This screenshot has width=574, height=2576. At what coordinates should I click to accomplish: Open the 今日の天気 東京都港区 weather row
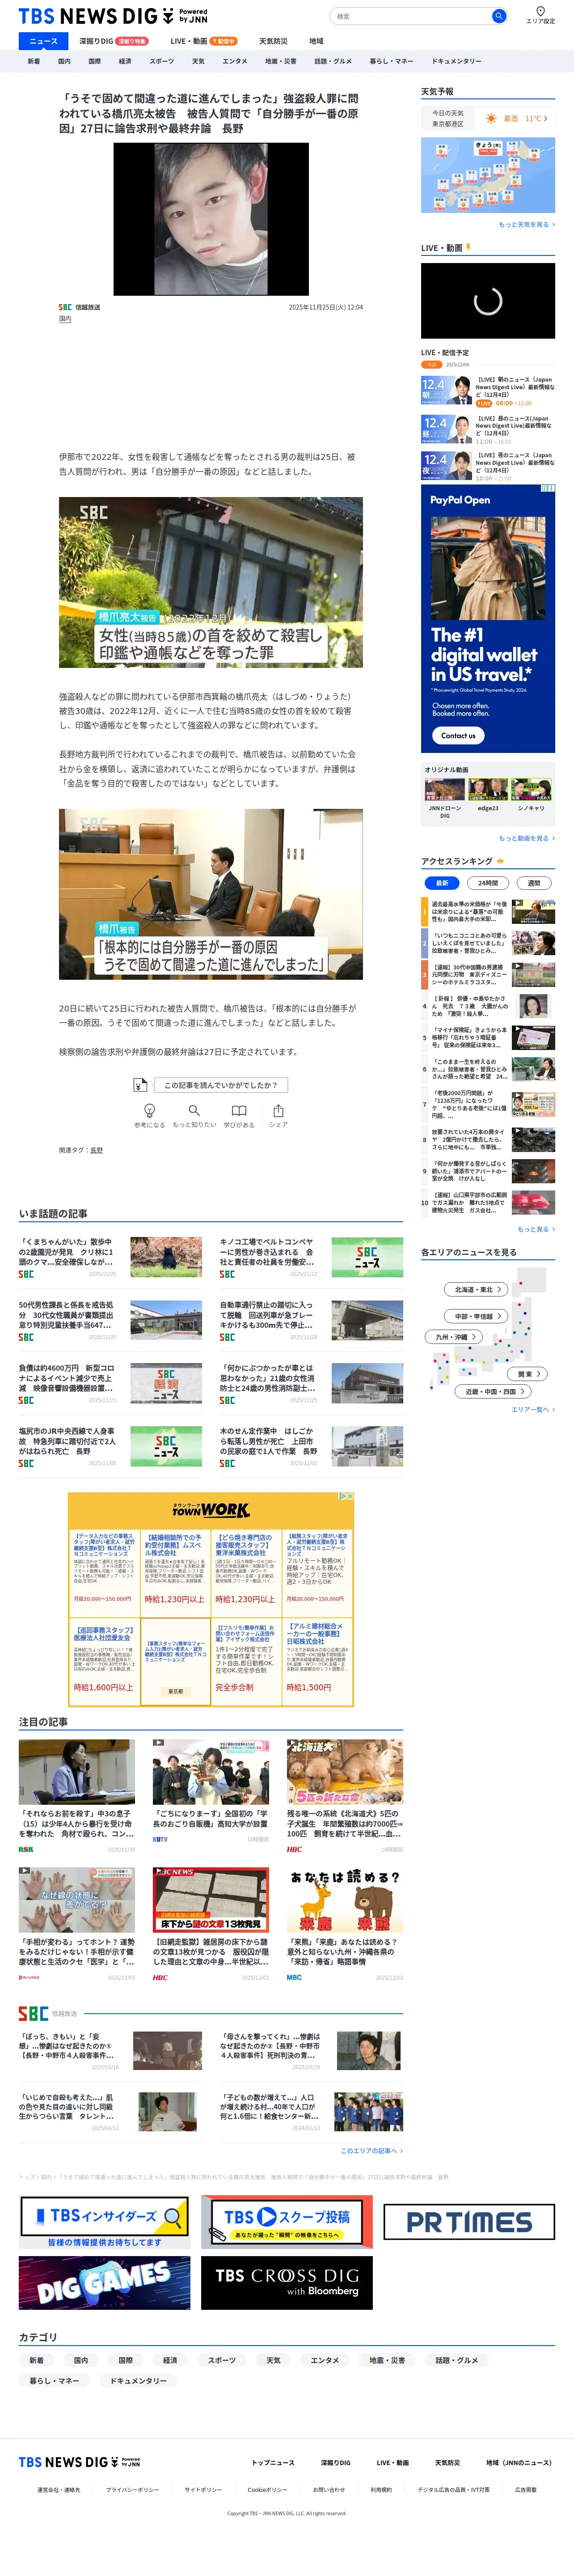click(x=488, y=118)
